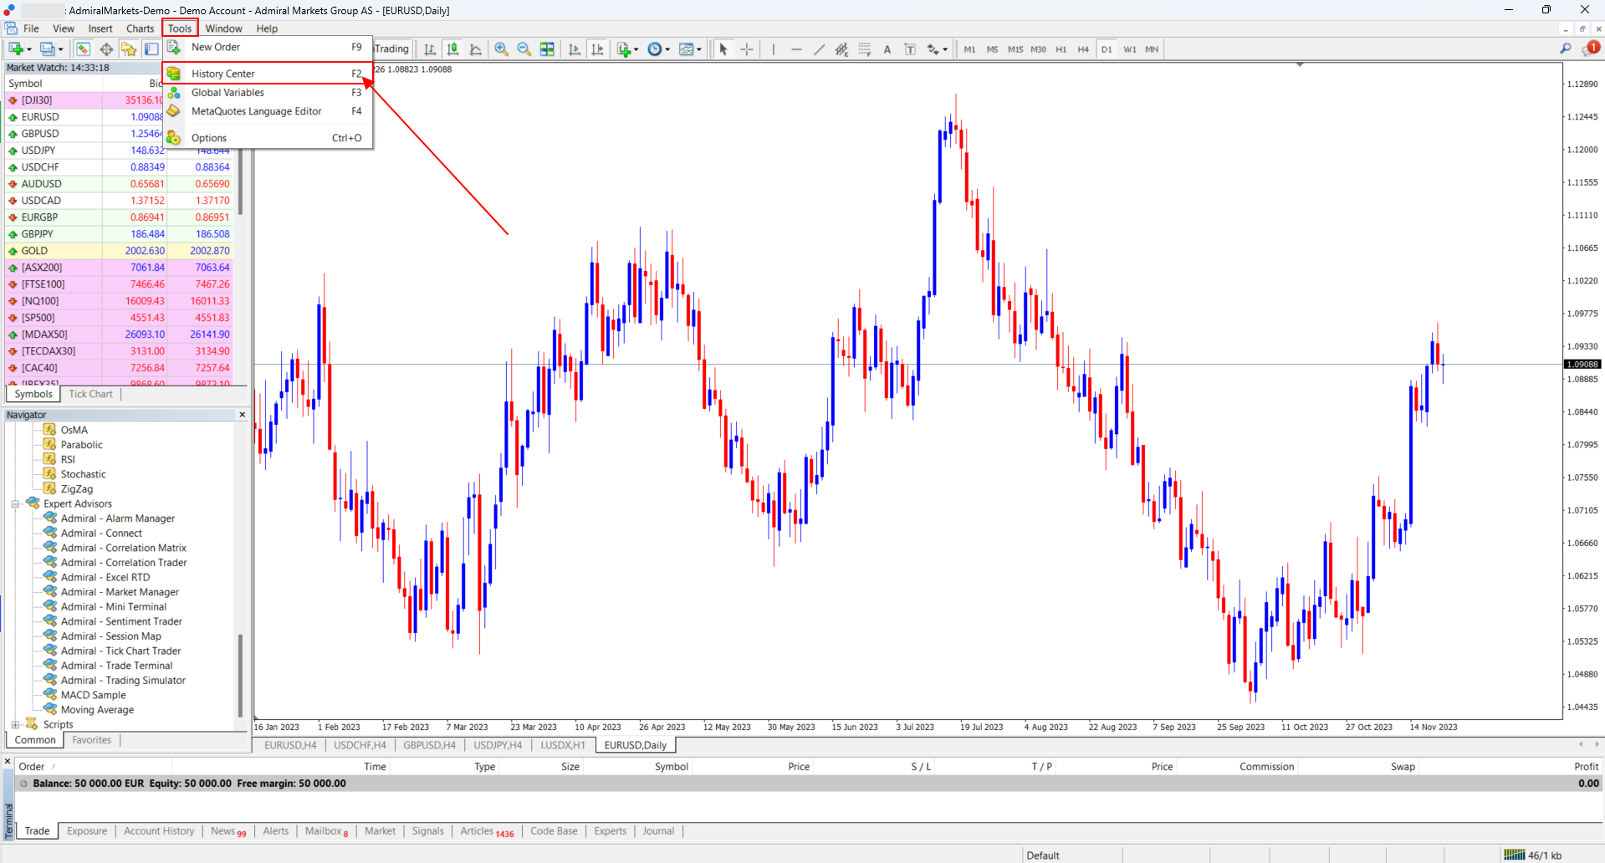
Task: Click the Tile Windows icon
Action: (x=547, y=49)
